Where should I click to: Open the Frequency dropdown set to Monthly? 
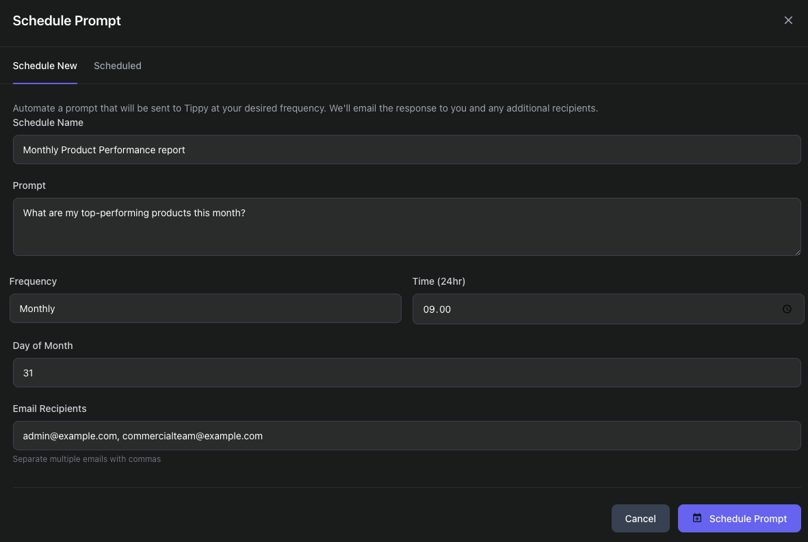click(205, 309)
